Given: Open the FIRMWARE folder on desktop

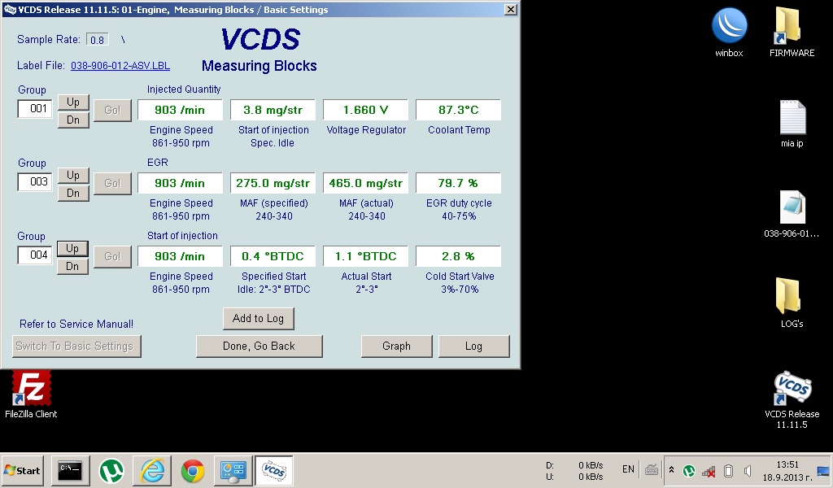Looking at the screenshot, I should point(791,27).
